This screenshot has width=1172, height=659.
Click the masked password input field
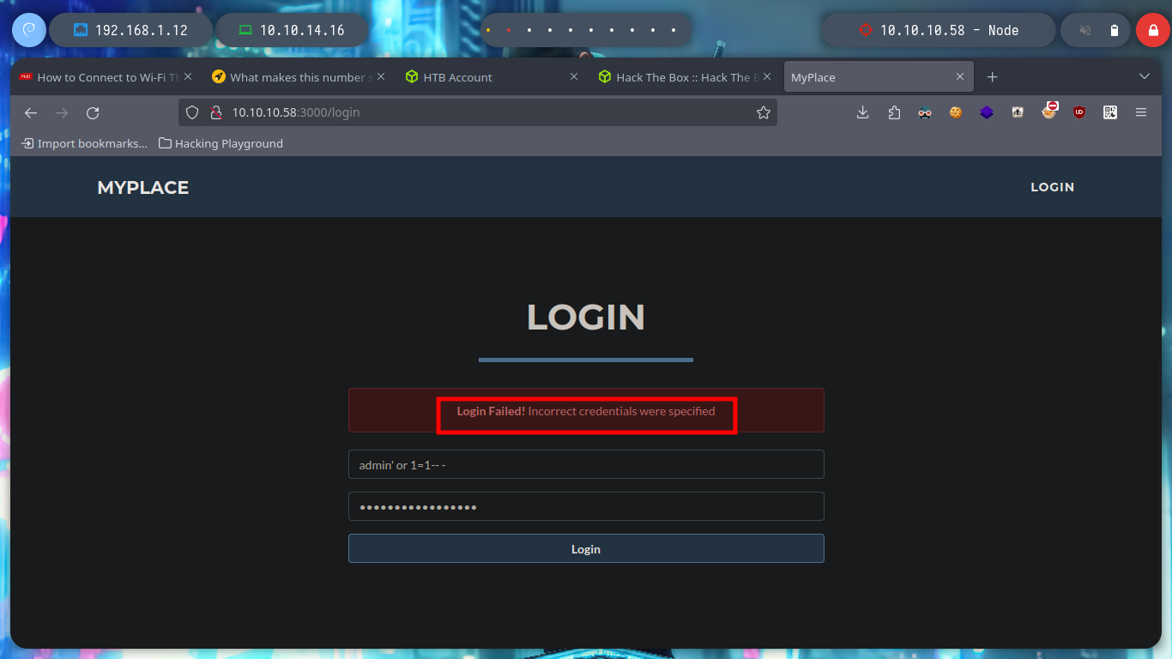pos(586,506)
